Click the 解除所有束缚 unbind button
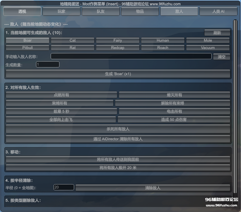Image resolution: width=241 pixels, height=212 pixels. 172,103
